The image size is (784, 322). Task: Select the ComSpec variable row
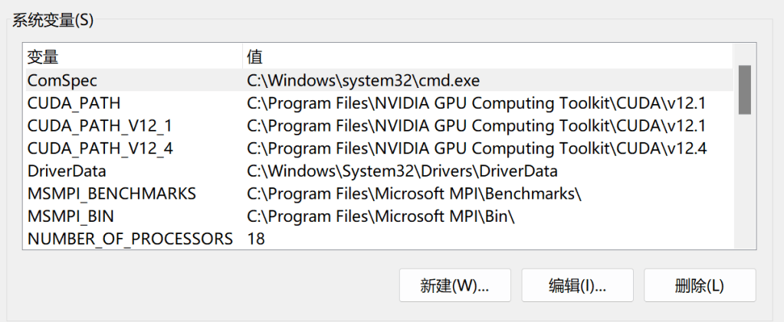click(x=63, y=80)
